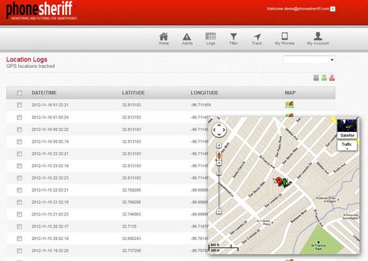Expand the Traffic map layer dropdown
Viewport: 368px width, 261px height.
tap(347, 146)
